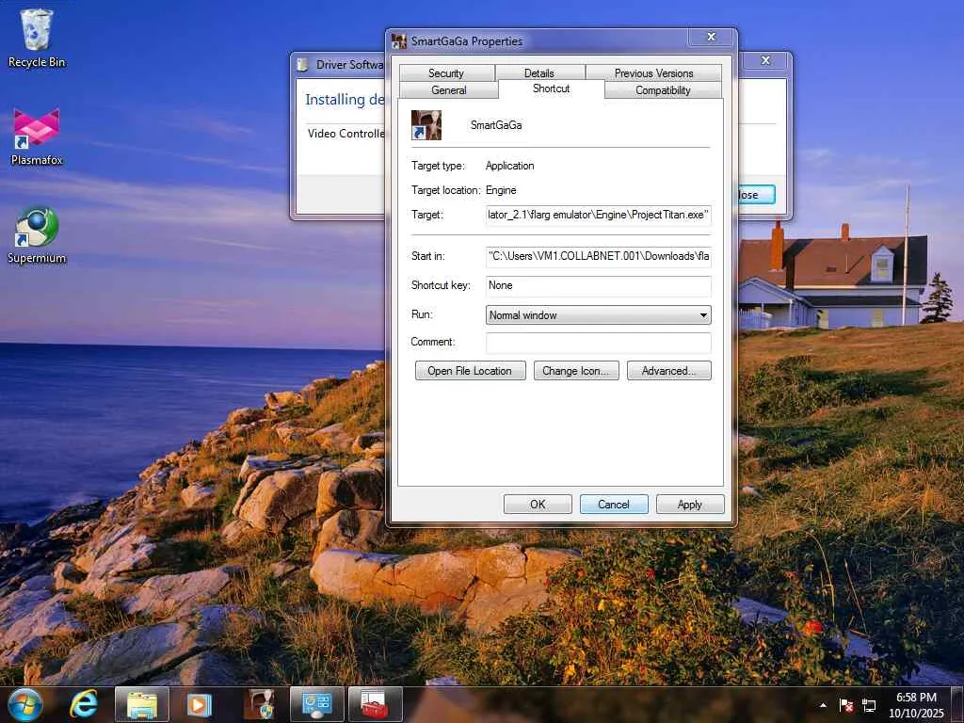This screenshot has height=723, width=964.
Task: Click the 'Installing de' heading in driver window
Action: point(345,100)
